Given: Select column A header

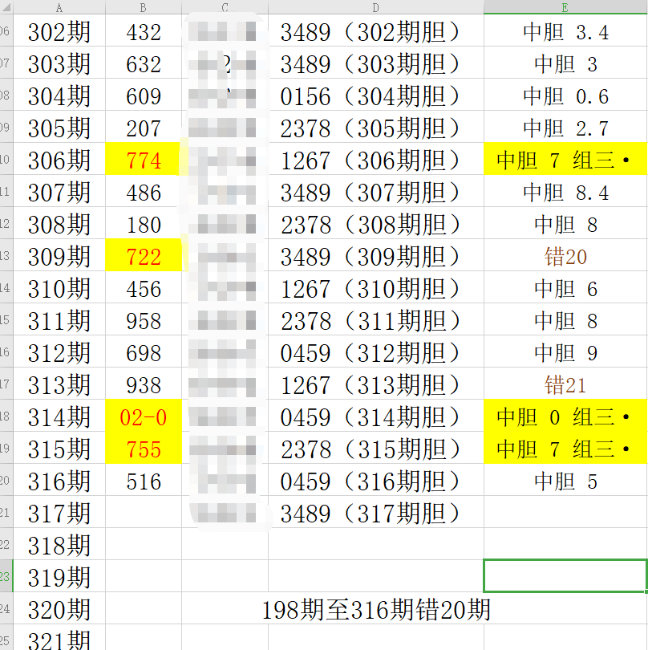Looking at the screenshot, I should [59, 7].
